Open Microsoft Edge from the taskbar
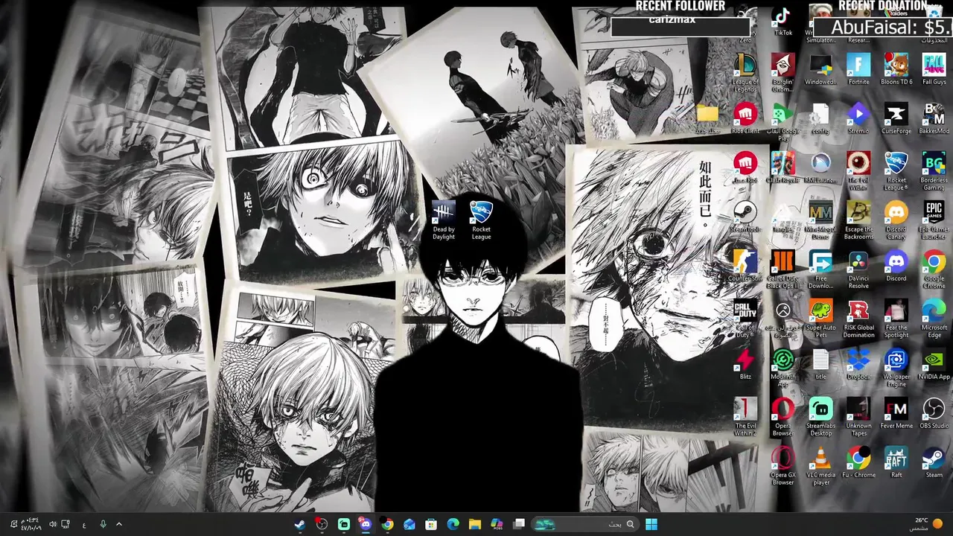 point(453,524)
